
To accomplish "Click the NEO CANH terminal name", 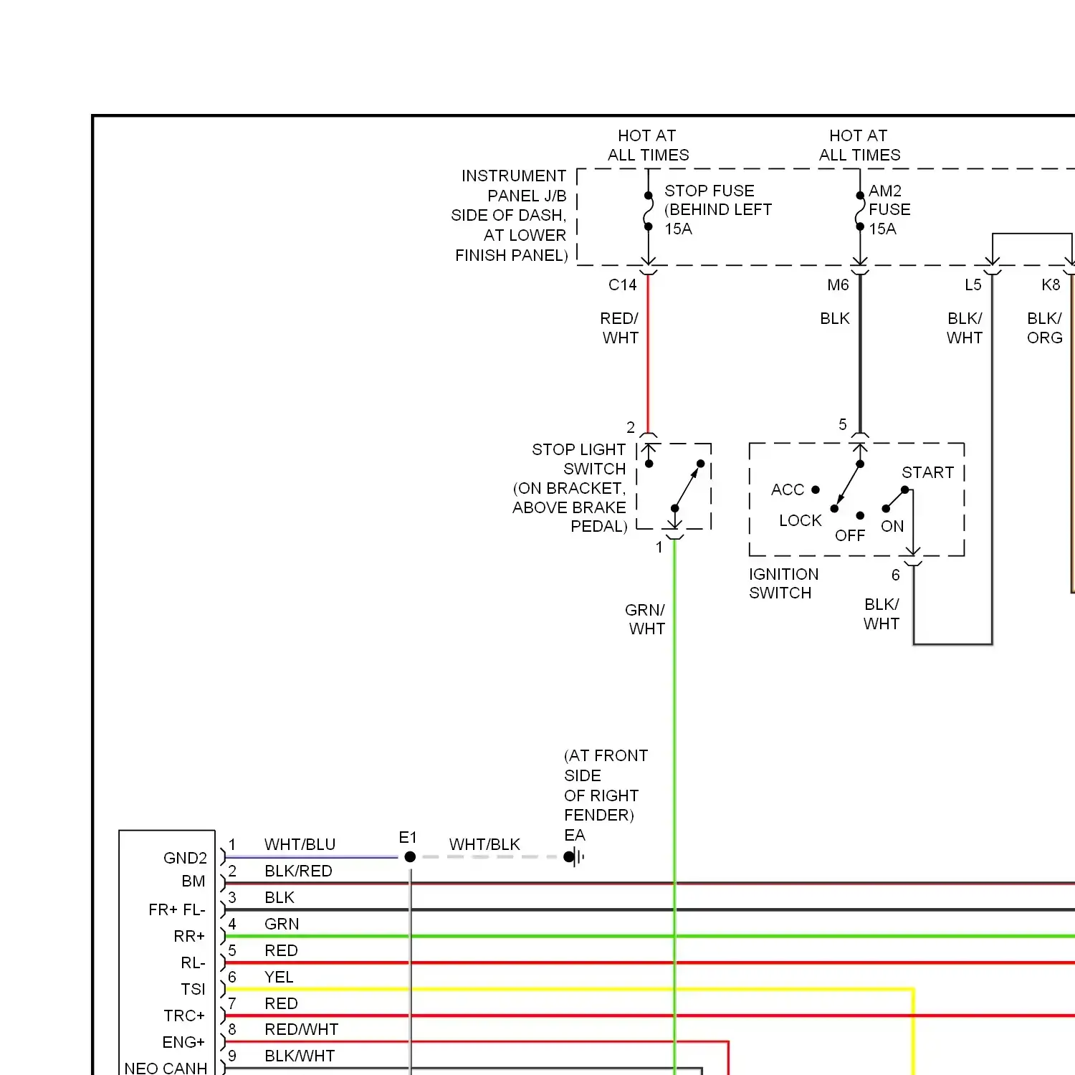I will pyautogui.click(x=166, y=1069).
